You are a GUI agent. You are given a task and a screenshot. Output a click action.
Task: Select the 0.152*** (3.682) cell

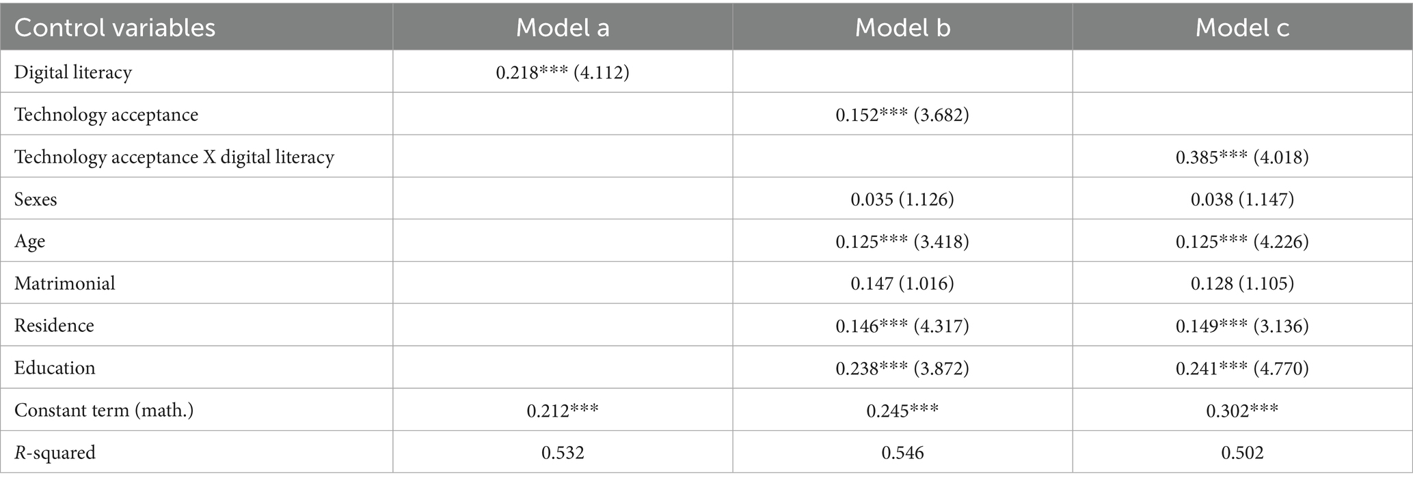point(902,115)
